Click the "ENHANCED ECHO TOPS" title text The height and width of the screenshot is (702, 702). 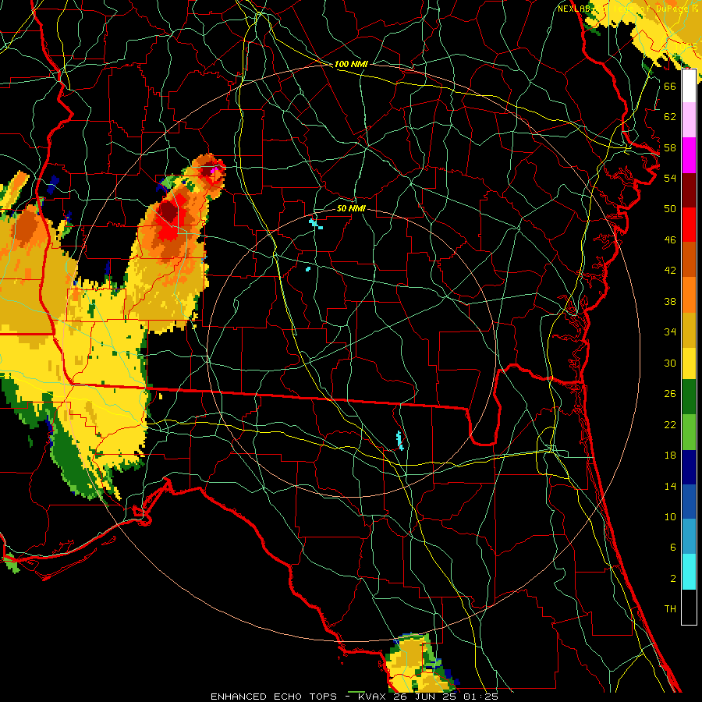click(x=274, y=697)
